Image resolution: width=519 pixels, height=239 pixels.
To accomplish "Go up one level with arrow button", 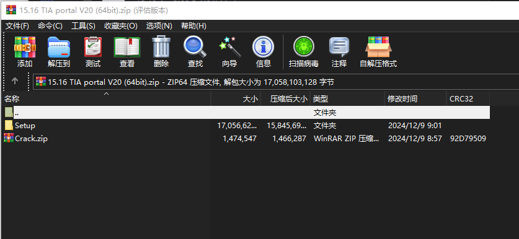I will pos(15,81).
